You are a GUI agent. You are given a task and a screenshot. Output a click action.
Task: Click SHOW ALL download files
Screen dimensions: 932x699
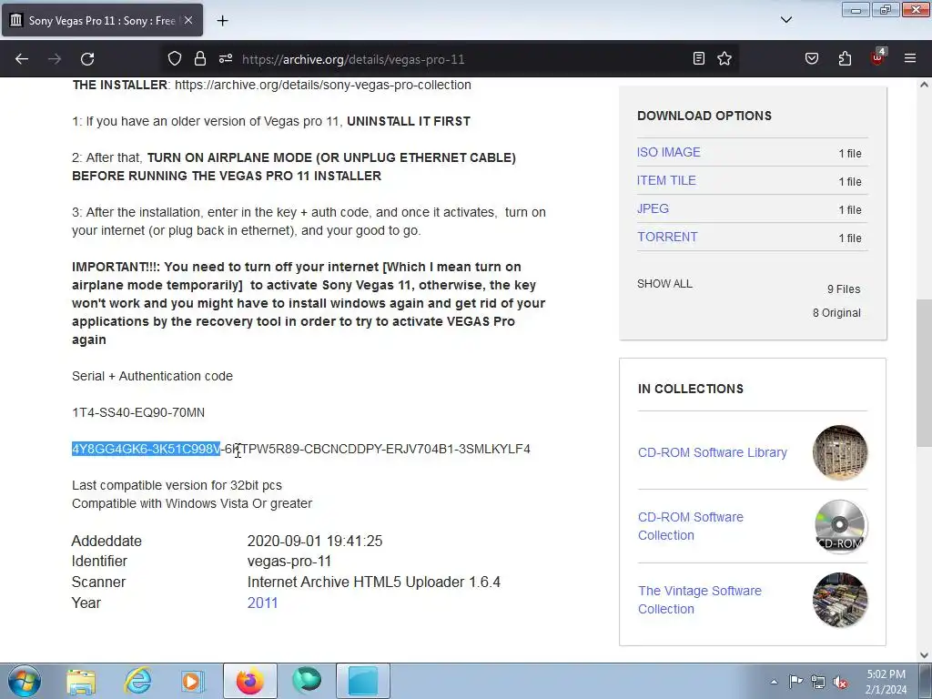click(664, 284)
